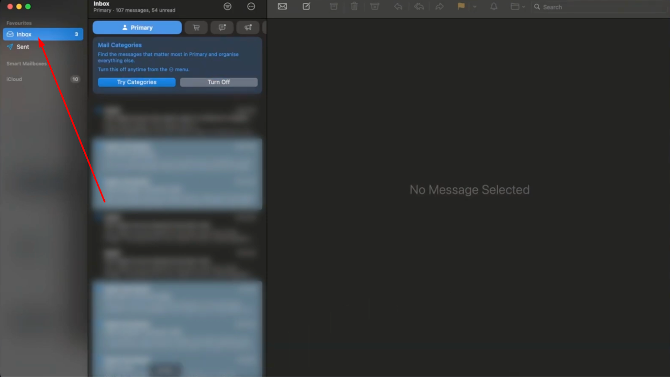This screenshot has height=377, width=670.
Task: Zoom the Mail window with green button
Action: (28, 7)
